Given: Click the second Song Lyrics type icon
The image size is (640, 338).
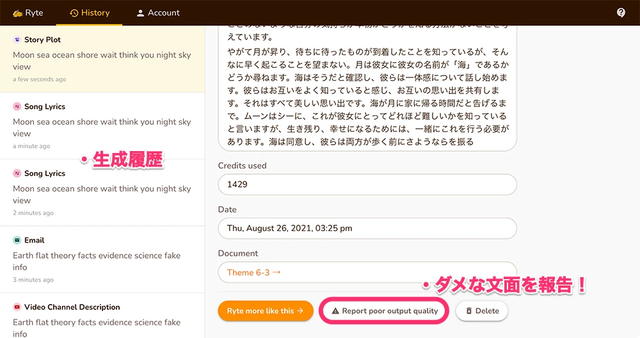Looking at the screenshot, I should 17,173.
